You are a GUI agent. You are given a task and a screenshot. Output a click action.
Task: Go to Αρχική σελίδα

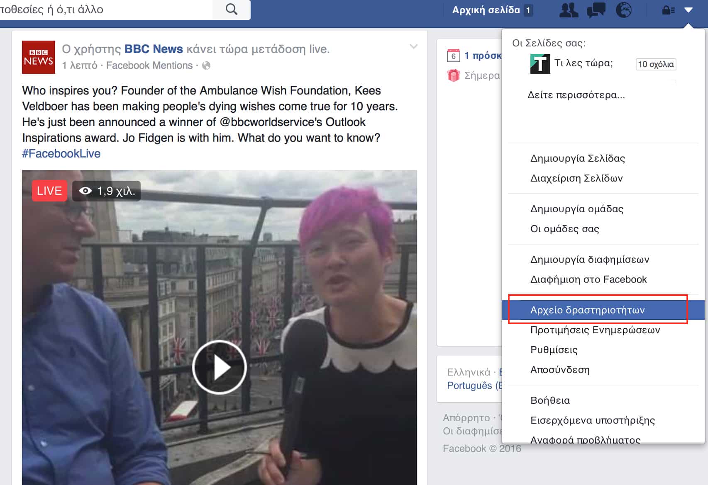coord(486,10)
